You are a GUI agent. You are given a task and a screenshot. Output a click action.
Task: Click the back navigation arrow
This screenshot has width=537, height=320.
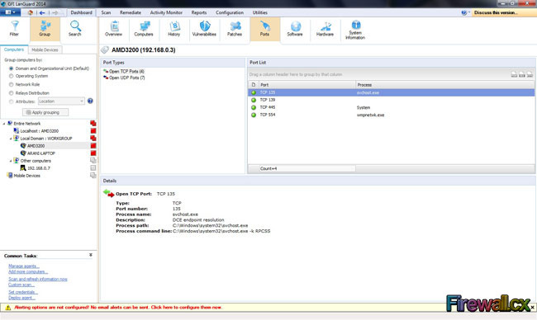pyautogui.click(x=42, y=12)
